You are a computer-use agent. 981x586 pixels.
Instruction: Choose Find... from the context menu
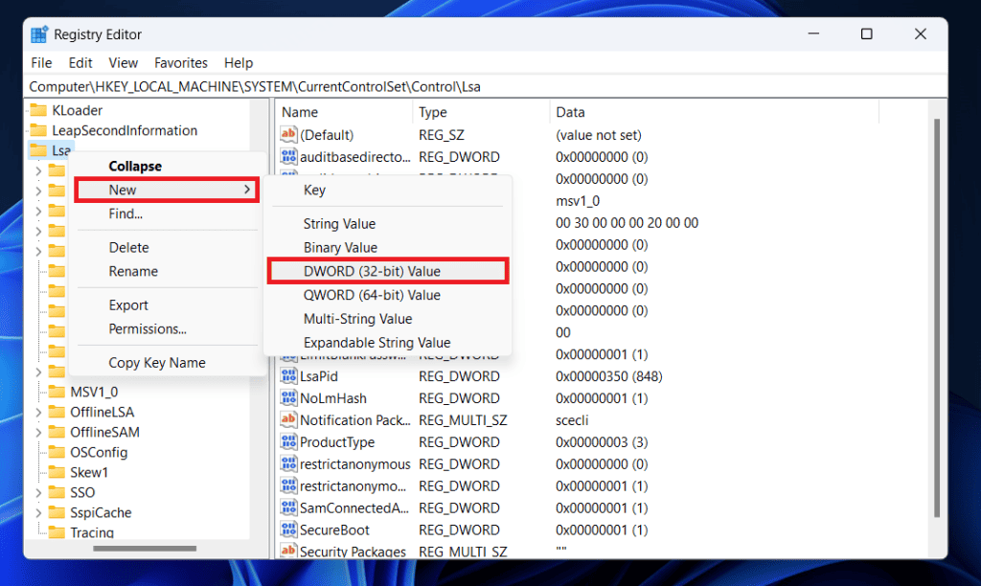[x=125, y=214]
